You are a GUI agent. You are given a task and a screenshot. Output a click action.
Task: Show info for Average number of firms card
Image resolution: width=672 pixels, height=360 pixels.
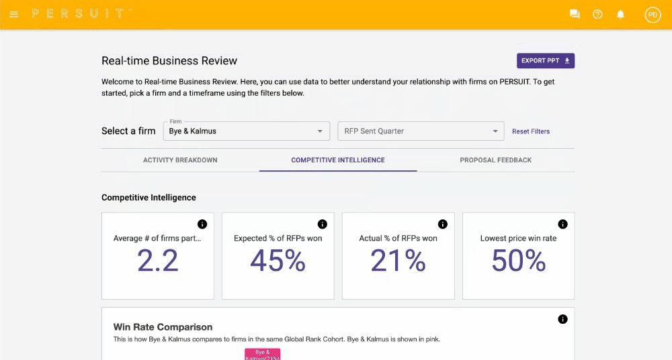[x=202, y=224]
